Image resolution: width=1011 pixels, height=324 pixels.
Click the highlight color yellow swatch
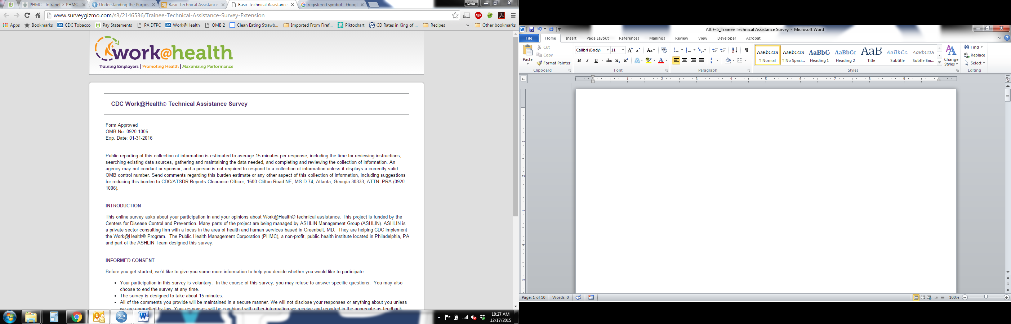coord(649,60)
